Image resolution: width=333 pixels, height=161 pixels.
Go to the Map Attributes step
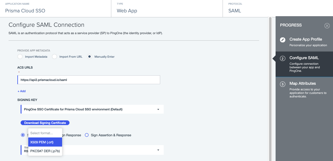pos(303,84)
